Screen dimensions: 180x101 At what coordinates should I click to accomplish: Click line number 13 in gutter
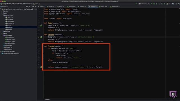[39, 37]
